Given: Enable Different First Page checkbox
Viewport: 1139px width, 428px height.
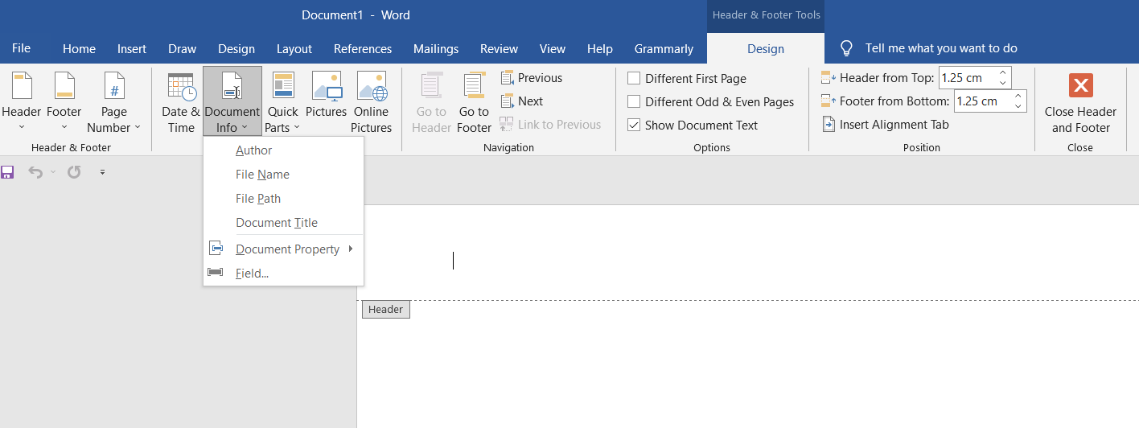Looking at the screenshot, I should (634, 79).
